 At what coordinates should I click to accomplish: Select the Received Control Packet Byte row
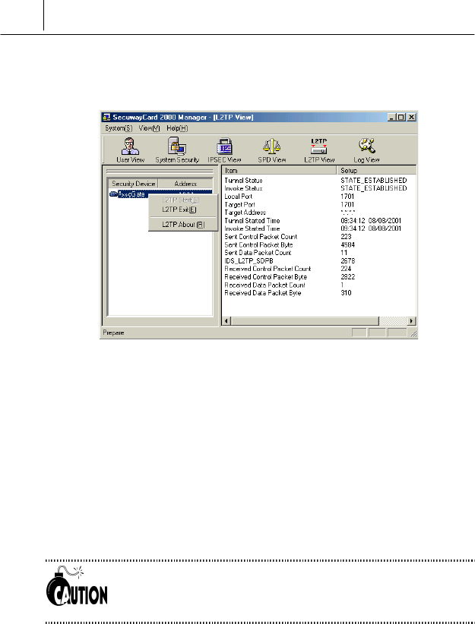pyautogui.click(x=318, y=276)
